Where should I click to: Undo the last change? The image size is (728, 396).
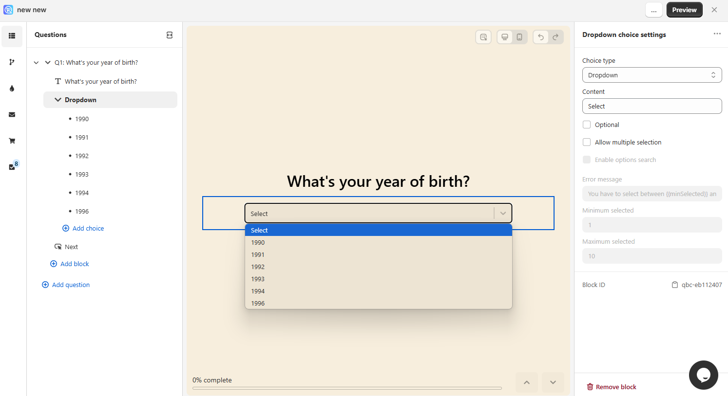541,37
